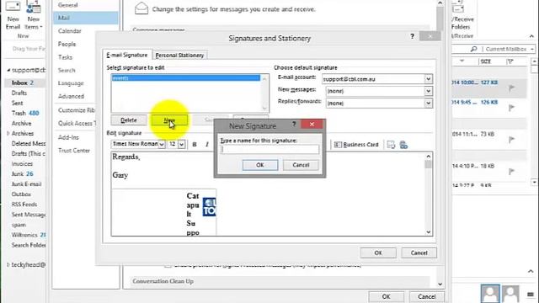Cancel the New Signature dialog
The width and height of the screenshot is (539, 303).
[x=301, y=165]
